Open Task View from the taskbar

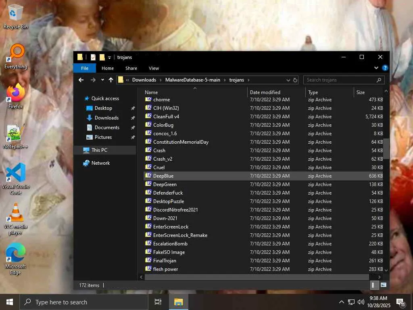158,302
